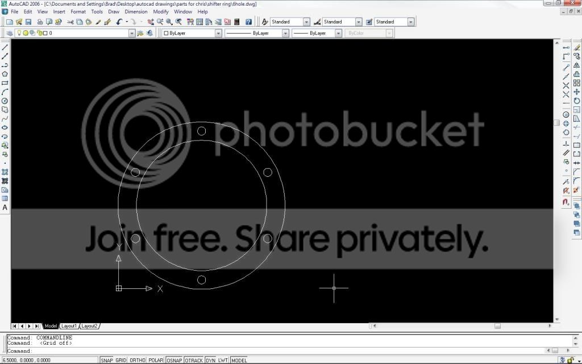Screen dimensions: 582x364
Task: Toggle MODEL space button in status bar
Action: (x=239, y=360)
